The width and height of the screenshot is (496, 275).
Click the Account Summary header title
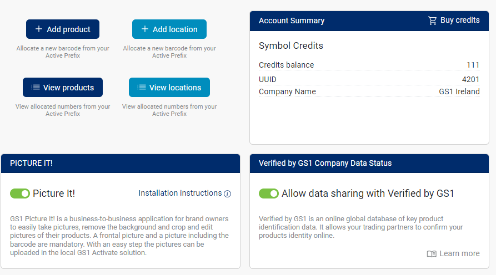(292, 21)
